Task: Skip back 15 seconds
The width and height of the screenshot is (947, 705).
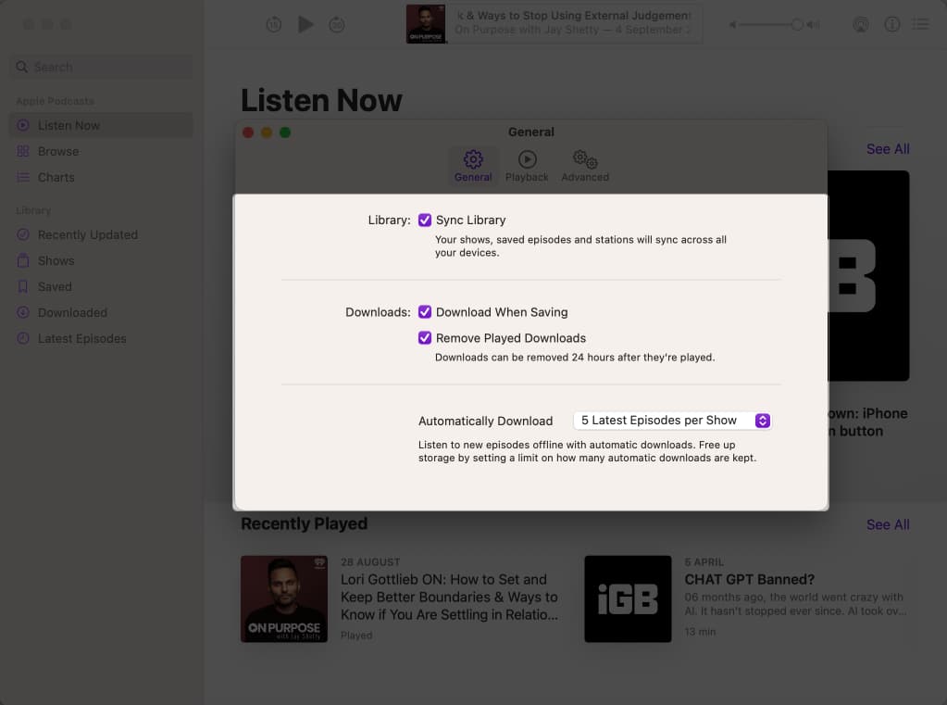Action: 274,25
